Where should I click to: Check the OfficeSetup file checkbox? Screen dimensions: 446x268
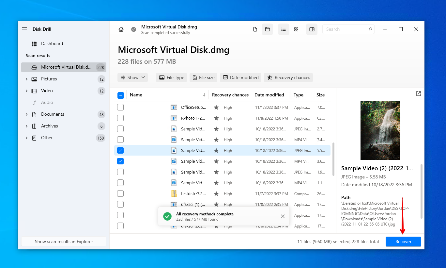(x=120, y=107)
